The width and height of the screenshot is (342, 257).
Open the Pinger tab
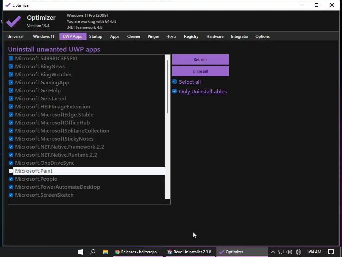153,36
